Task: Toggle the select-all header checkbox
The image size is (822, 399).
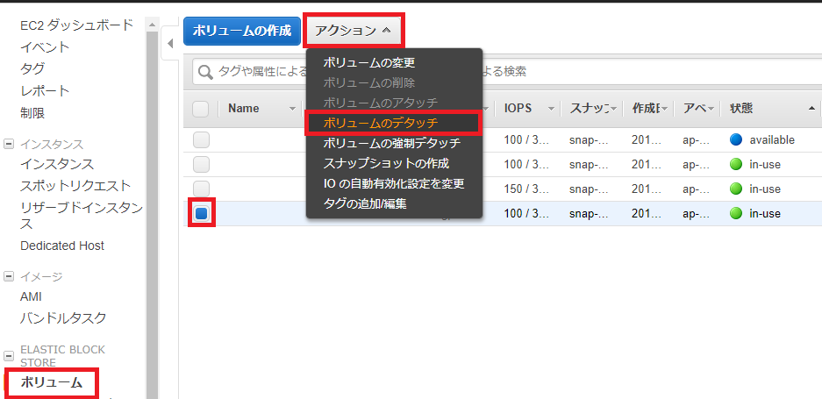Action: 200,109
